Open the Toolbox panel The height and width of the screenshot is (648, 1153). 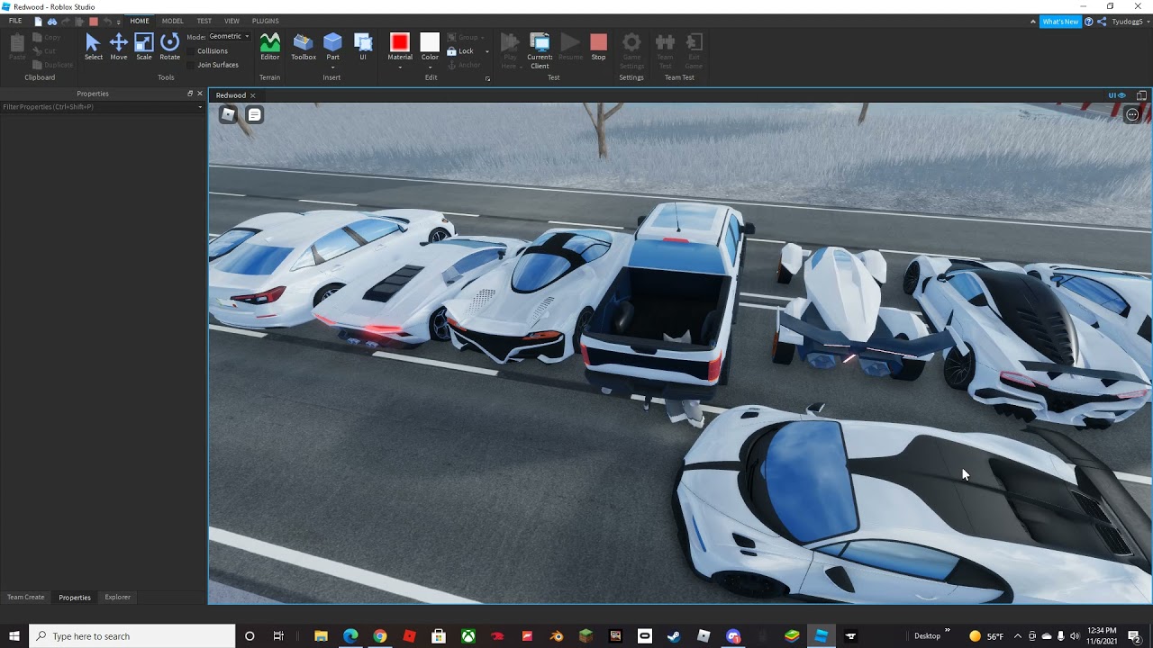[304, 47]
